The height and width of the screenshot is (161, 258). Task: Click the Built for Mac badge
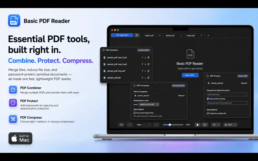[x=20, y=138]
